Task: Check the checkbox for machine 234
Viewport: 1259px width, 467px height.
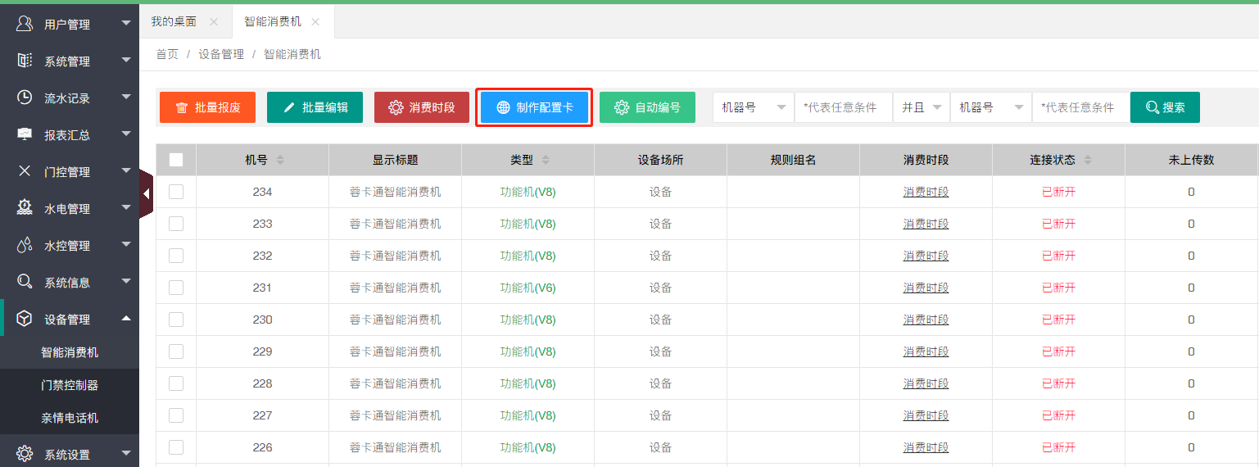Action: 176,192
